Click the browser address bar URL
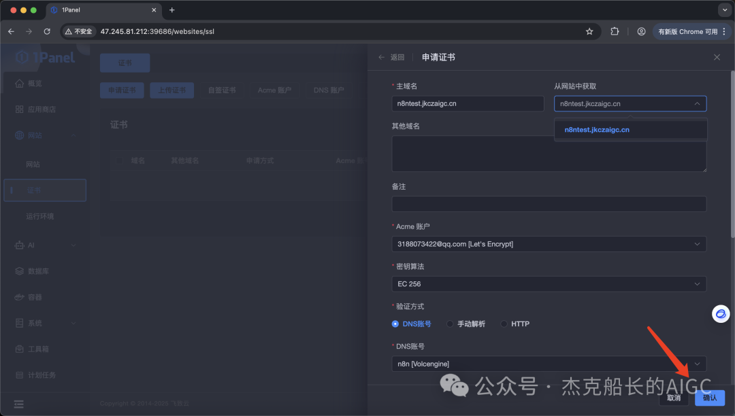 tap(157, 31)
